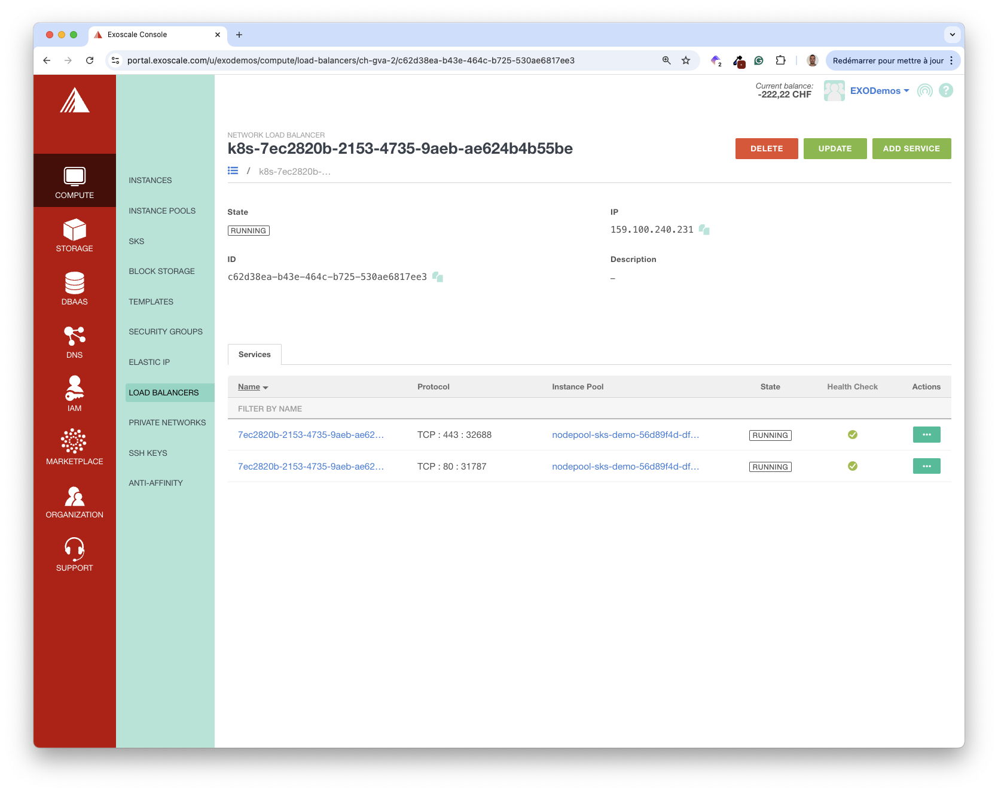The height and width of the screenshot is (792, 998).
Task: Open the nodepool link for TCP 443 service
Action: (x=625, y=435)
